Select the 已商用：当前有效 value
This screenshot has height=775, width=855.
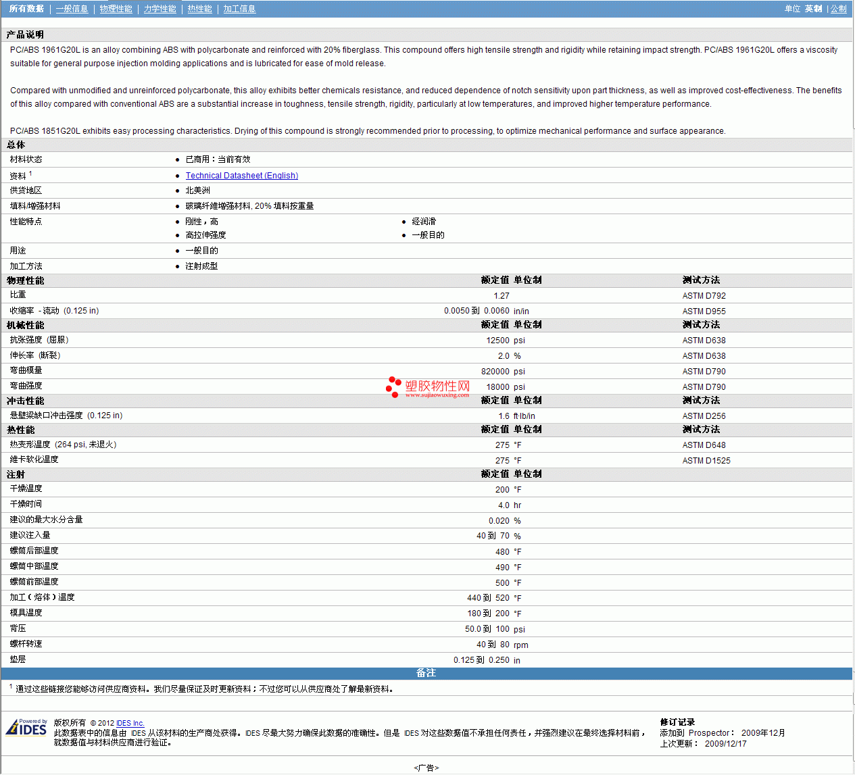click(x=218, y=159)
